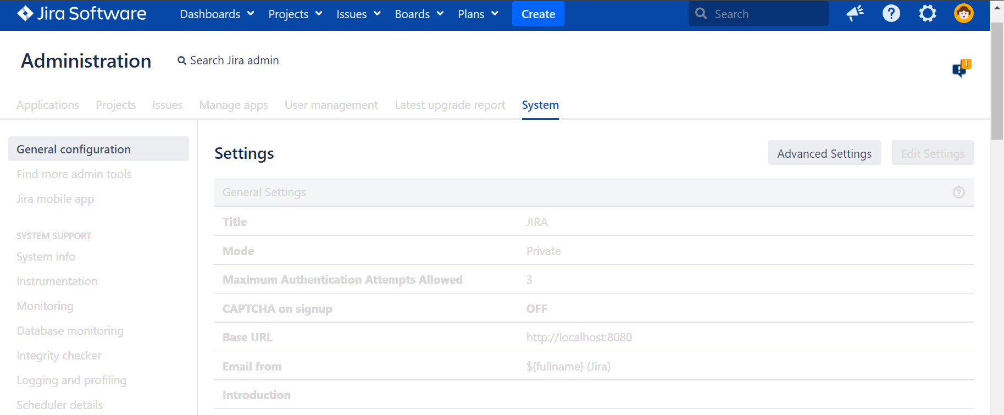Click the Edit Settings button

click(x=933, y=153)
